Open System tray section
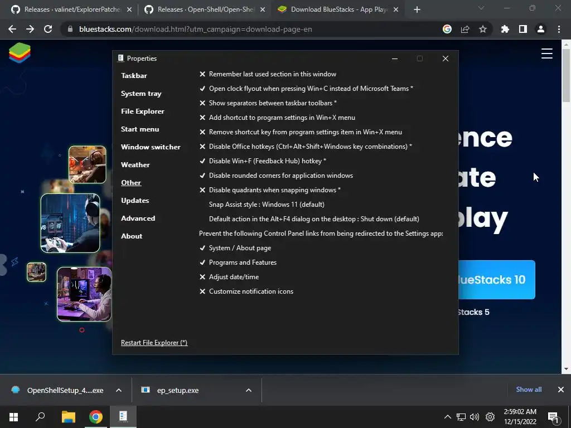The width and height of the screenshot is (571, 428). 141,94
